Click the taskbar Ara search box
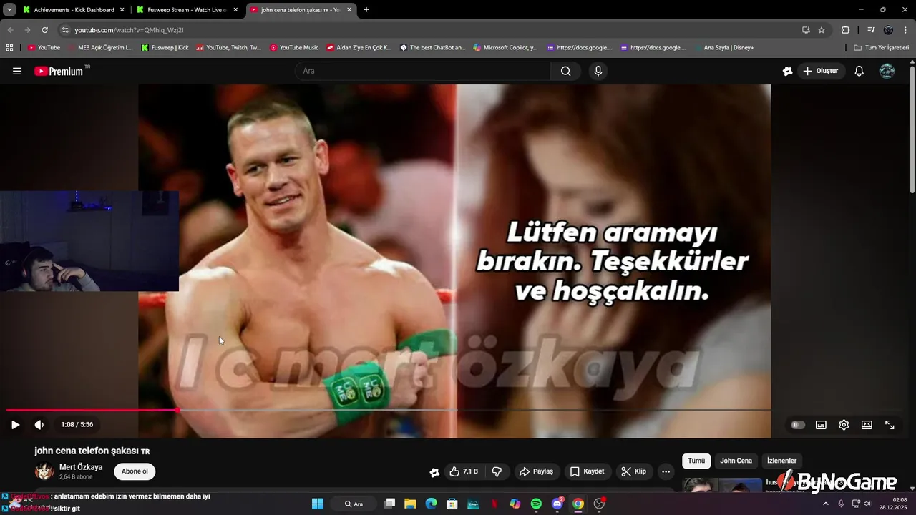The image size is (916, 515). [x=354, y=504]
